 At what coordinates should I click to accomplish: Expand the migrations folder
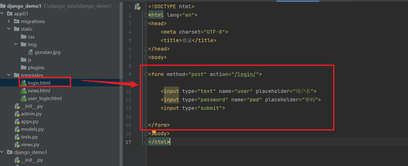tap(9, 21)
